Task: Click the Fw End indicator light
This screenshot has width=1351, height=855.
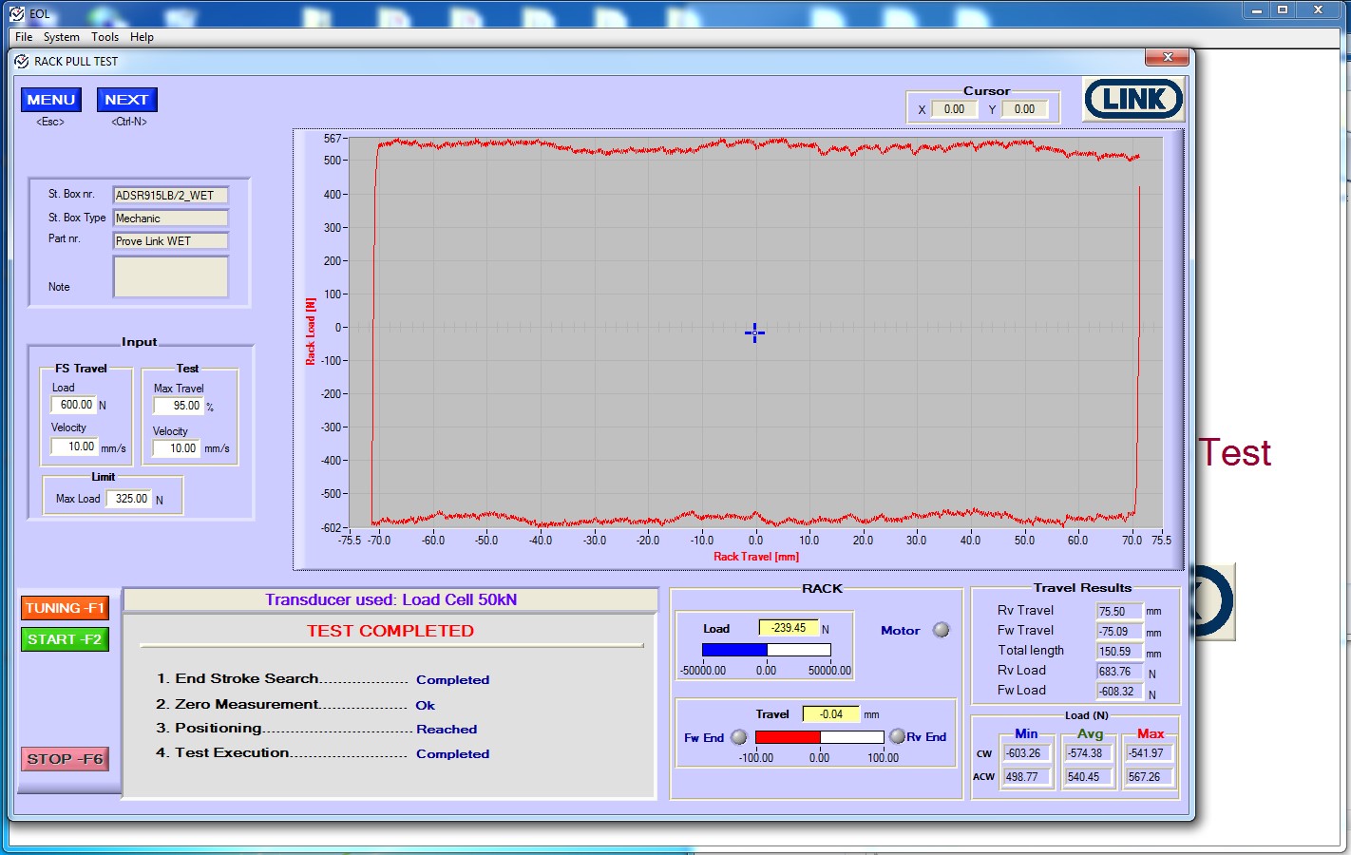Action: (738, 737)
